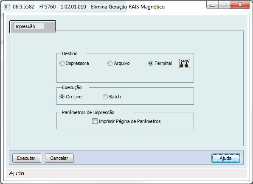Close the Elimina Geração RAIS Magnético window
This screenshot has height=184, width=253.
tap(240, 5)
